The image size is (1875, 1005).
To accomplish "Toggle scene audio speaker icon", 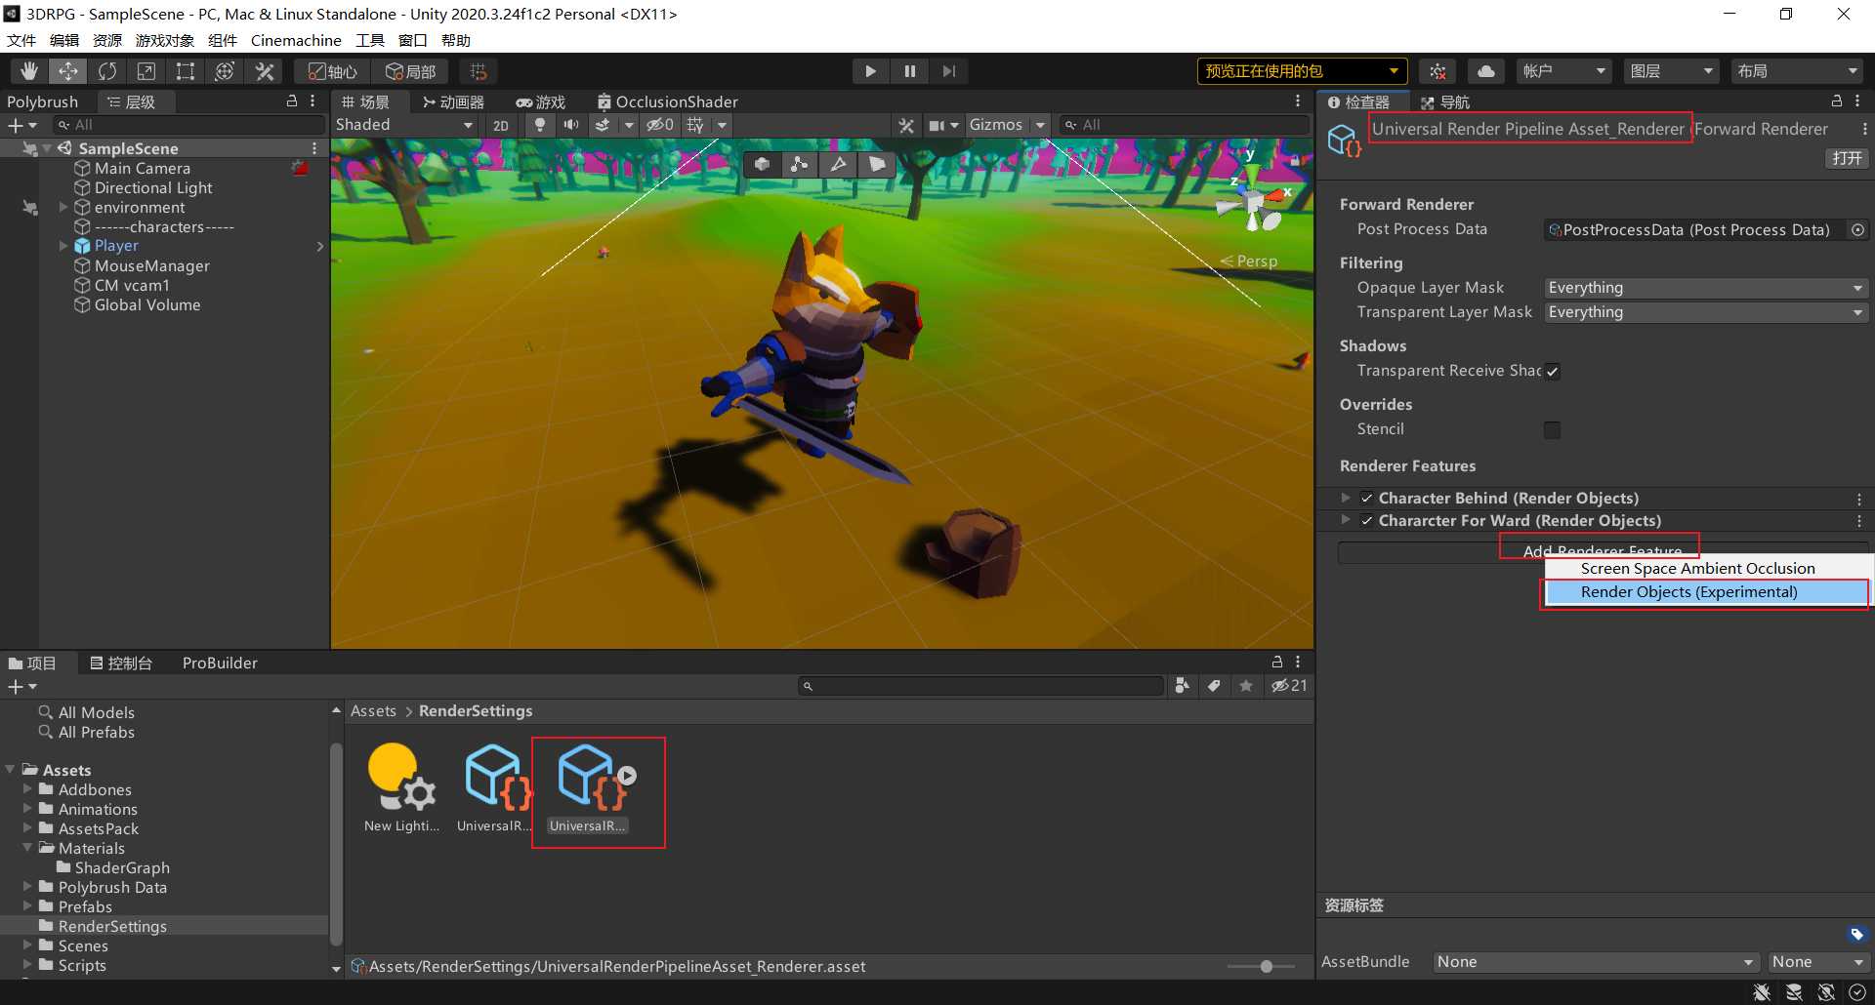I will click(571, 125).
